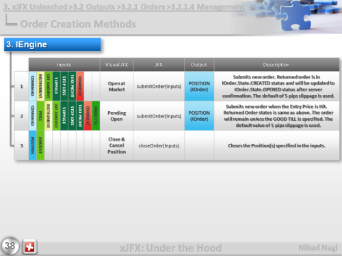The image size is (342, 256).
Task: Click closeOrder(Inputs) in the JFX column
Action: (x=159, y=145)
